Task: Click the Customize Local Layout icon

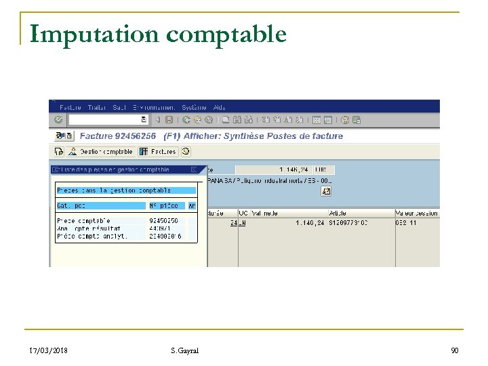Action: [357, 120]
